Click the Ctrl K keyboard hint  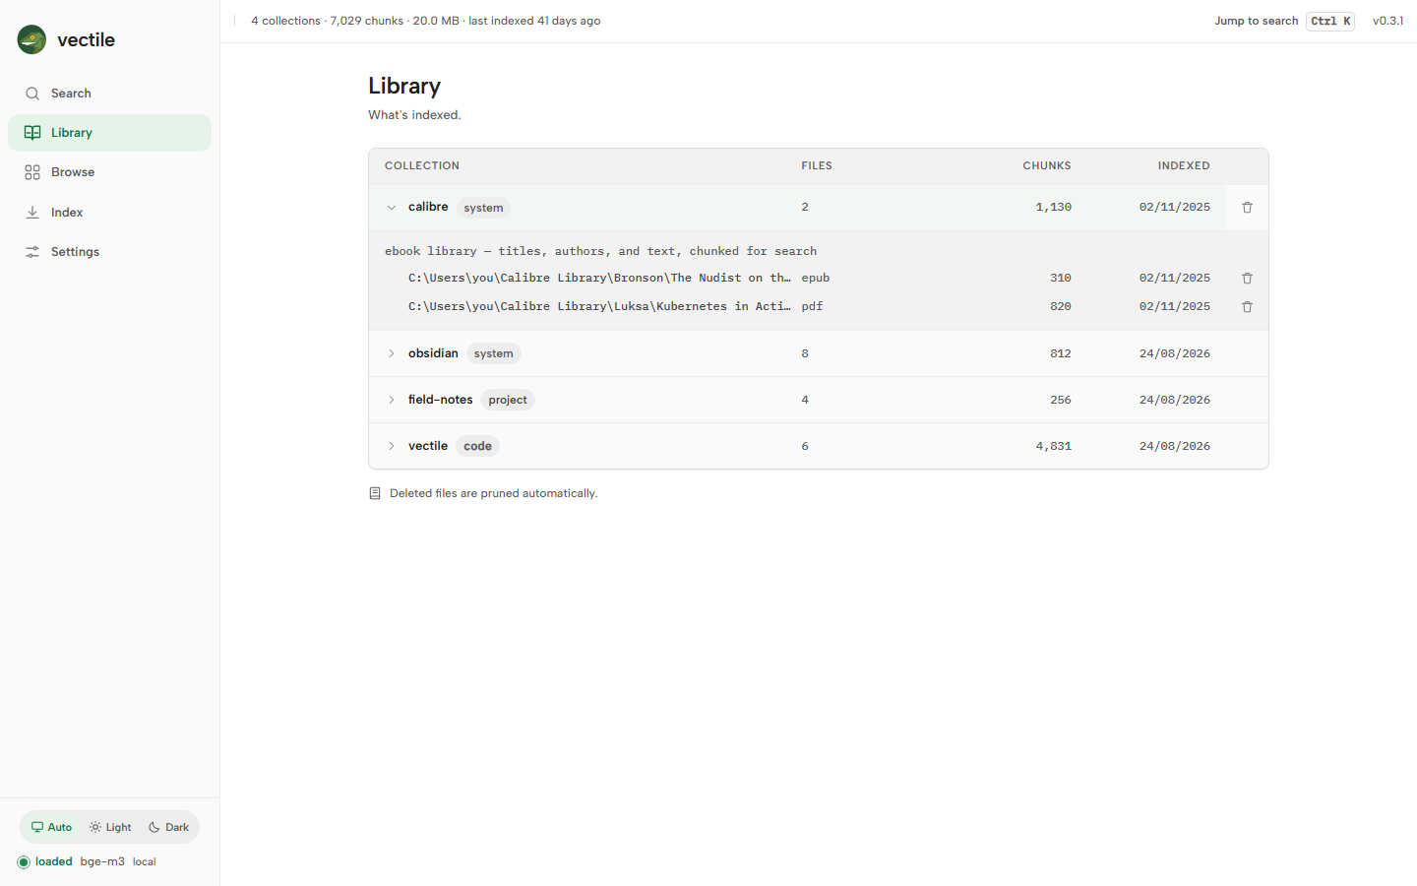(1330, 21)
